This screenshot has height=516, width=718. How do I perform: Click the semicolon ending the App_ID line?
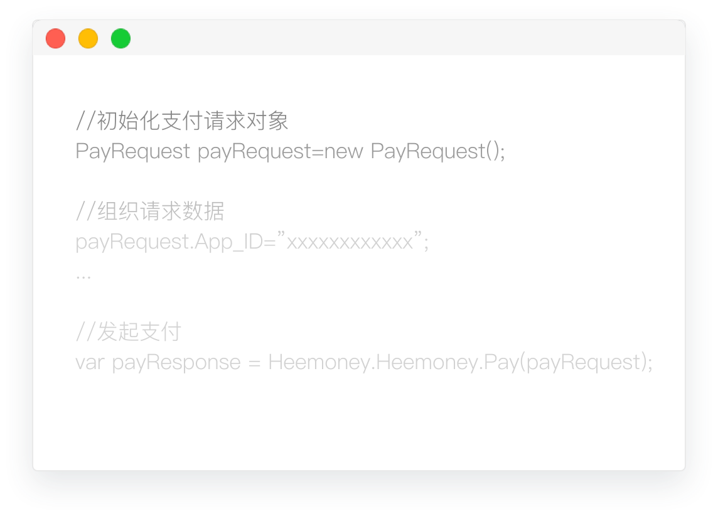click(426, 244)
